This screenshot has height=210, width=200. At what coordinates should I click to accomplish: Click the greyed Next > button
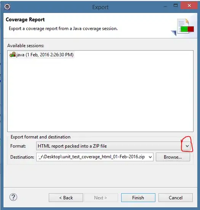(101, 197)
